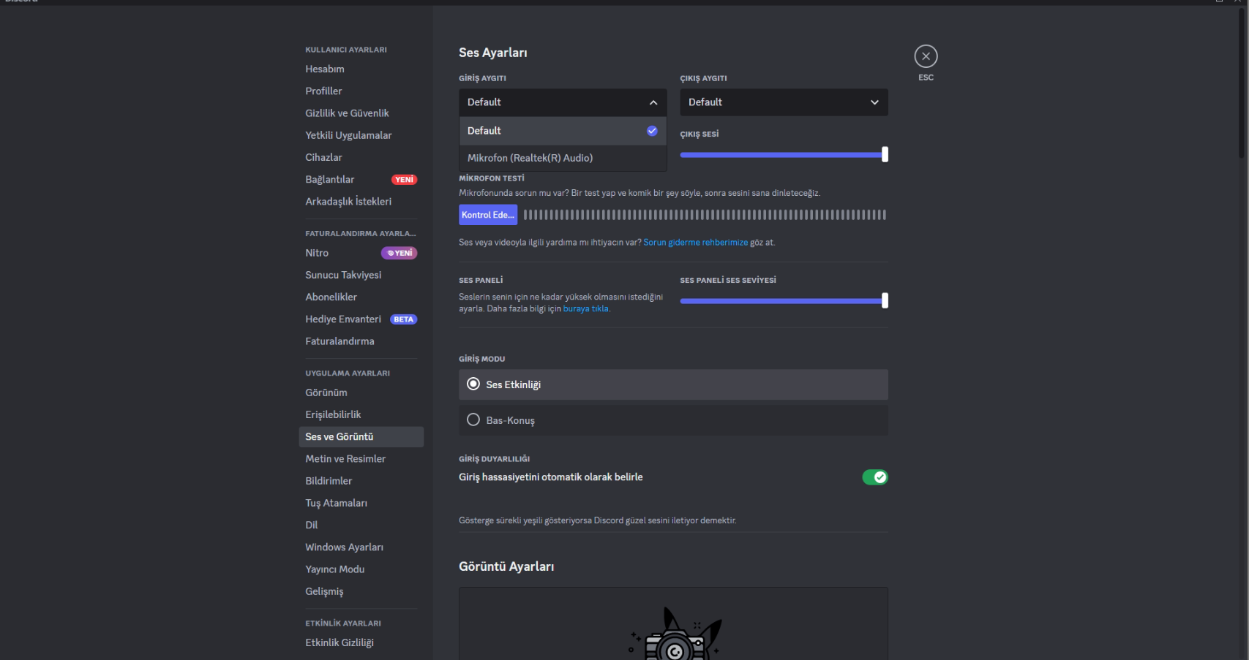Disable automatic input sensitivity toggle

pos(874,477)
